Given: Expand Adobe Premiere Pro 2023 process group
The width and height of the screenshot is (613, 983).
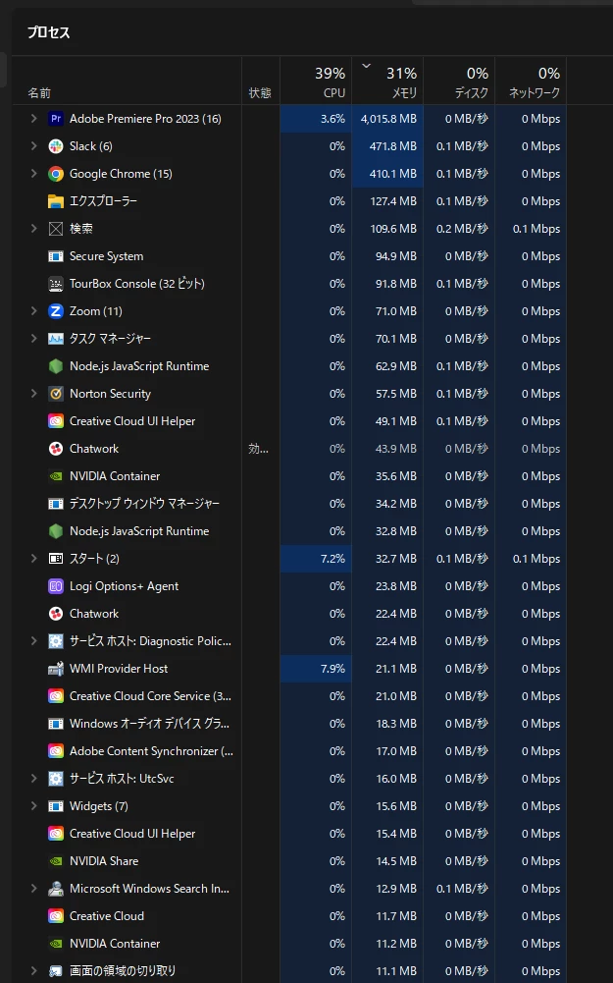Looking at the screenshot, I should (x=33, y=119).
